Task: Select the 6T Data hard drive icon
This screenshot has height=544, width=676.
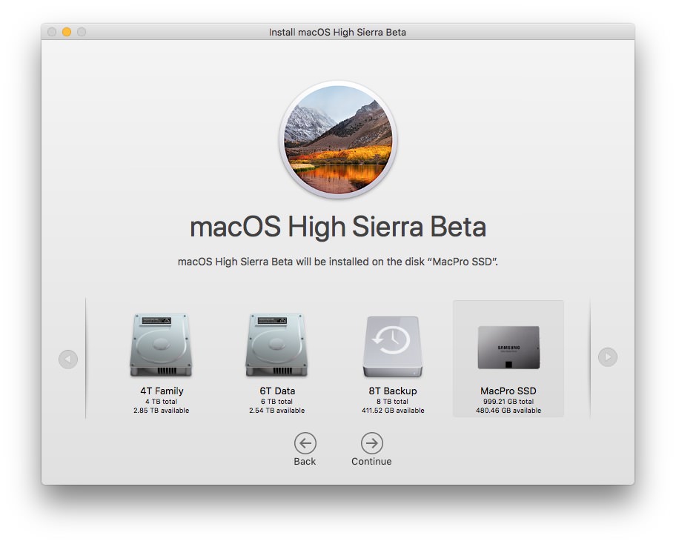Action: coord(276,345)
